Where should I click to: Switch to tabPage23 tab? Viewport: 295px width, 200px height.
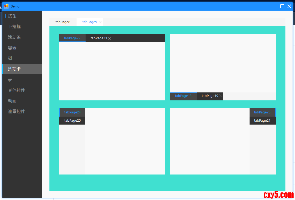99,38
